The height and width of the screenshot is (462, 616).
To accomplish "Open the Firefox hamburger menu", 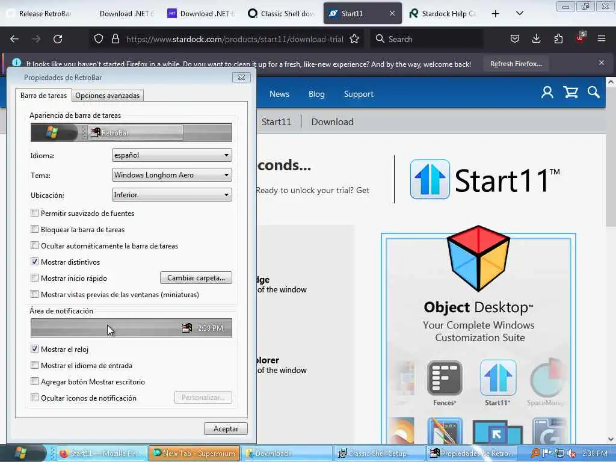I will 602,38.
